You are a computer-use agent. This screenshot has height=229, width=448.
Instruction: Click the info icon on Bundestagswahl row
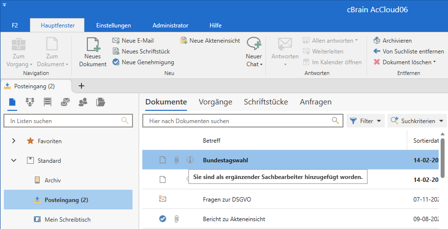point(190,160)
